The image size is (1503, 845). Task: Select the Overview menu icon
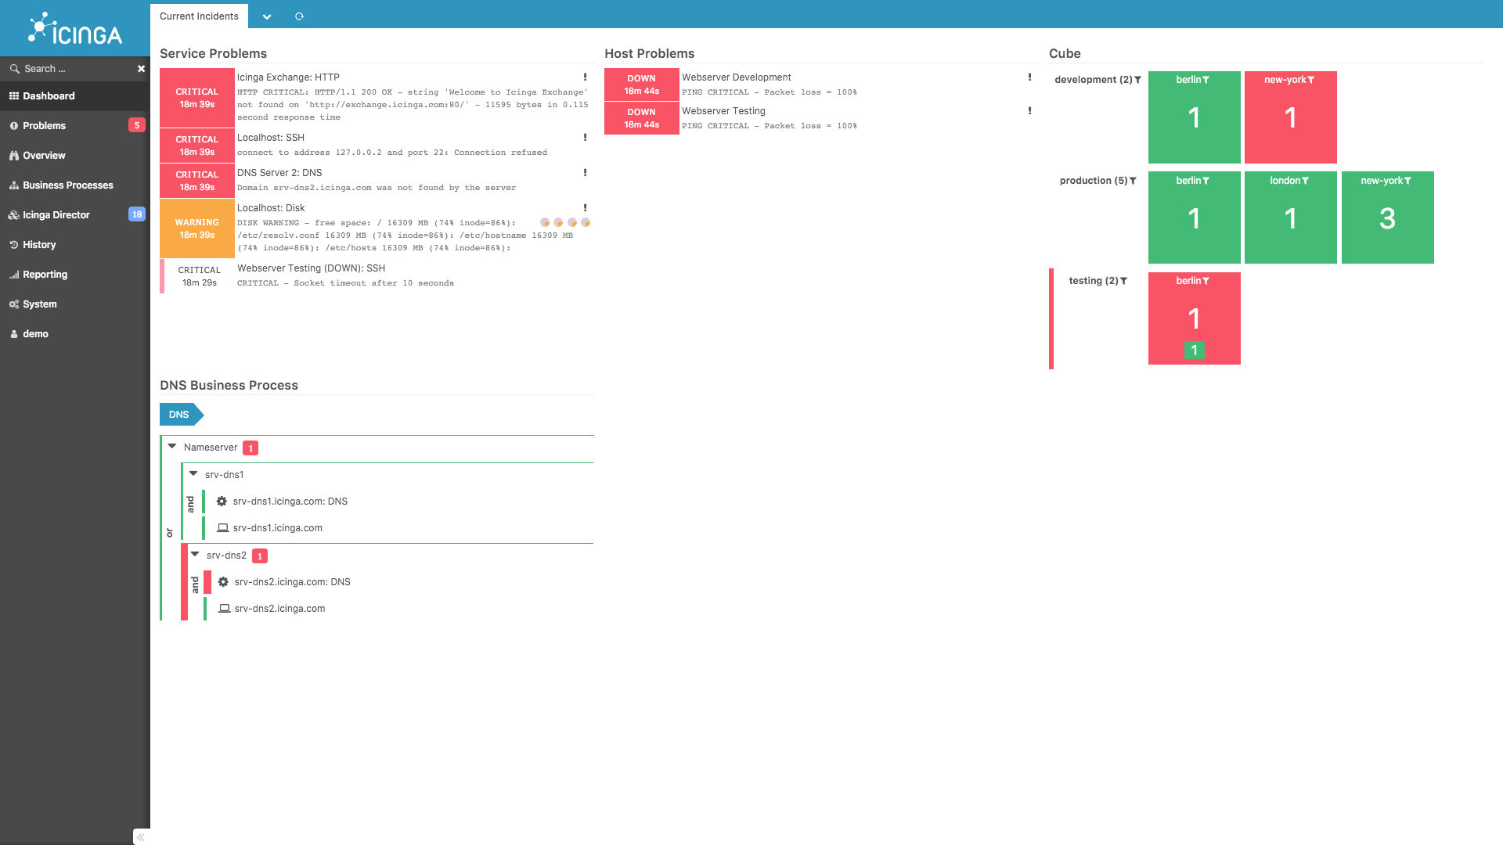pyautogui.click(x=13, y=155)
